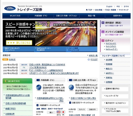Viewport: 133px width, 116px height.
Task: Click the question mark icon by RSSとは?
Action: click(89, 60)
